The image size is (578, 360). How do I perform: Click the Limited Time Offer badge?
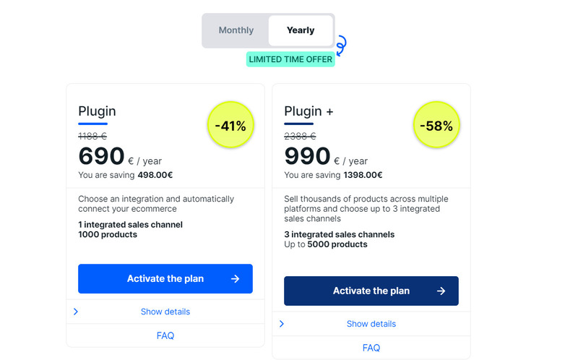click(290, 59)
